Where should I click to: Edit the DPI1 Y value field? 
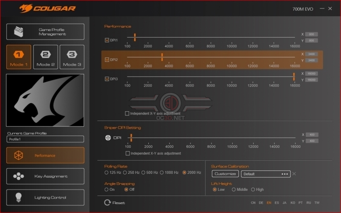tap(312, 40)
